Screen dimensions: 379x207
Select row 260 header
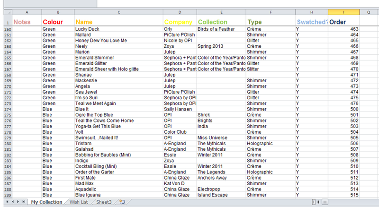[x=8, y=29]
